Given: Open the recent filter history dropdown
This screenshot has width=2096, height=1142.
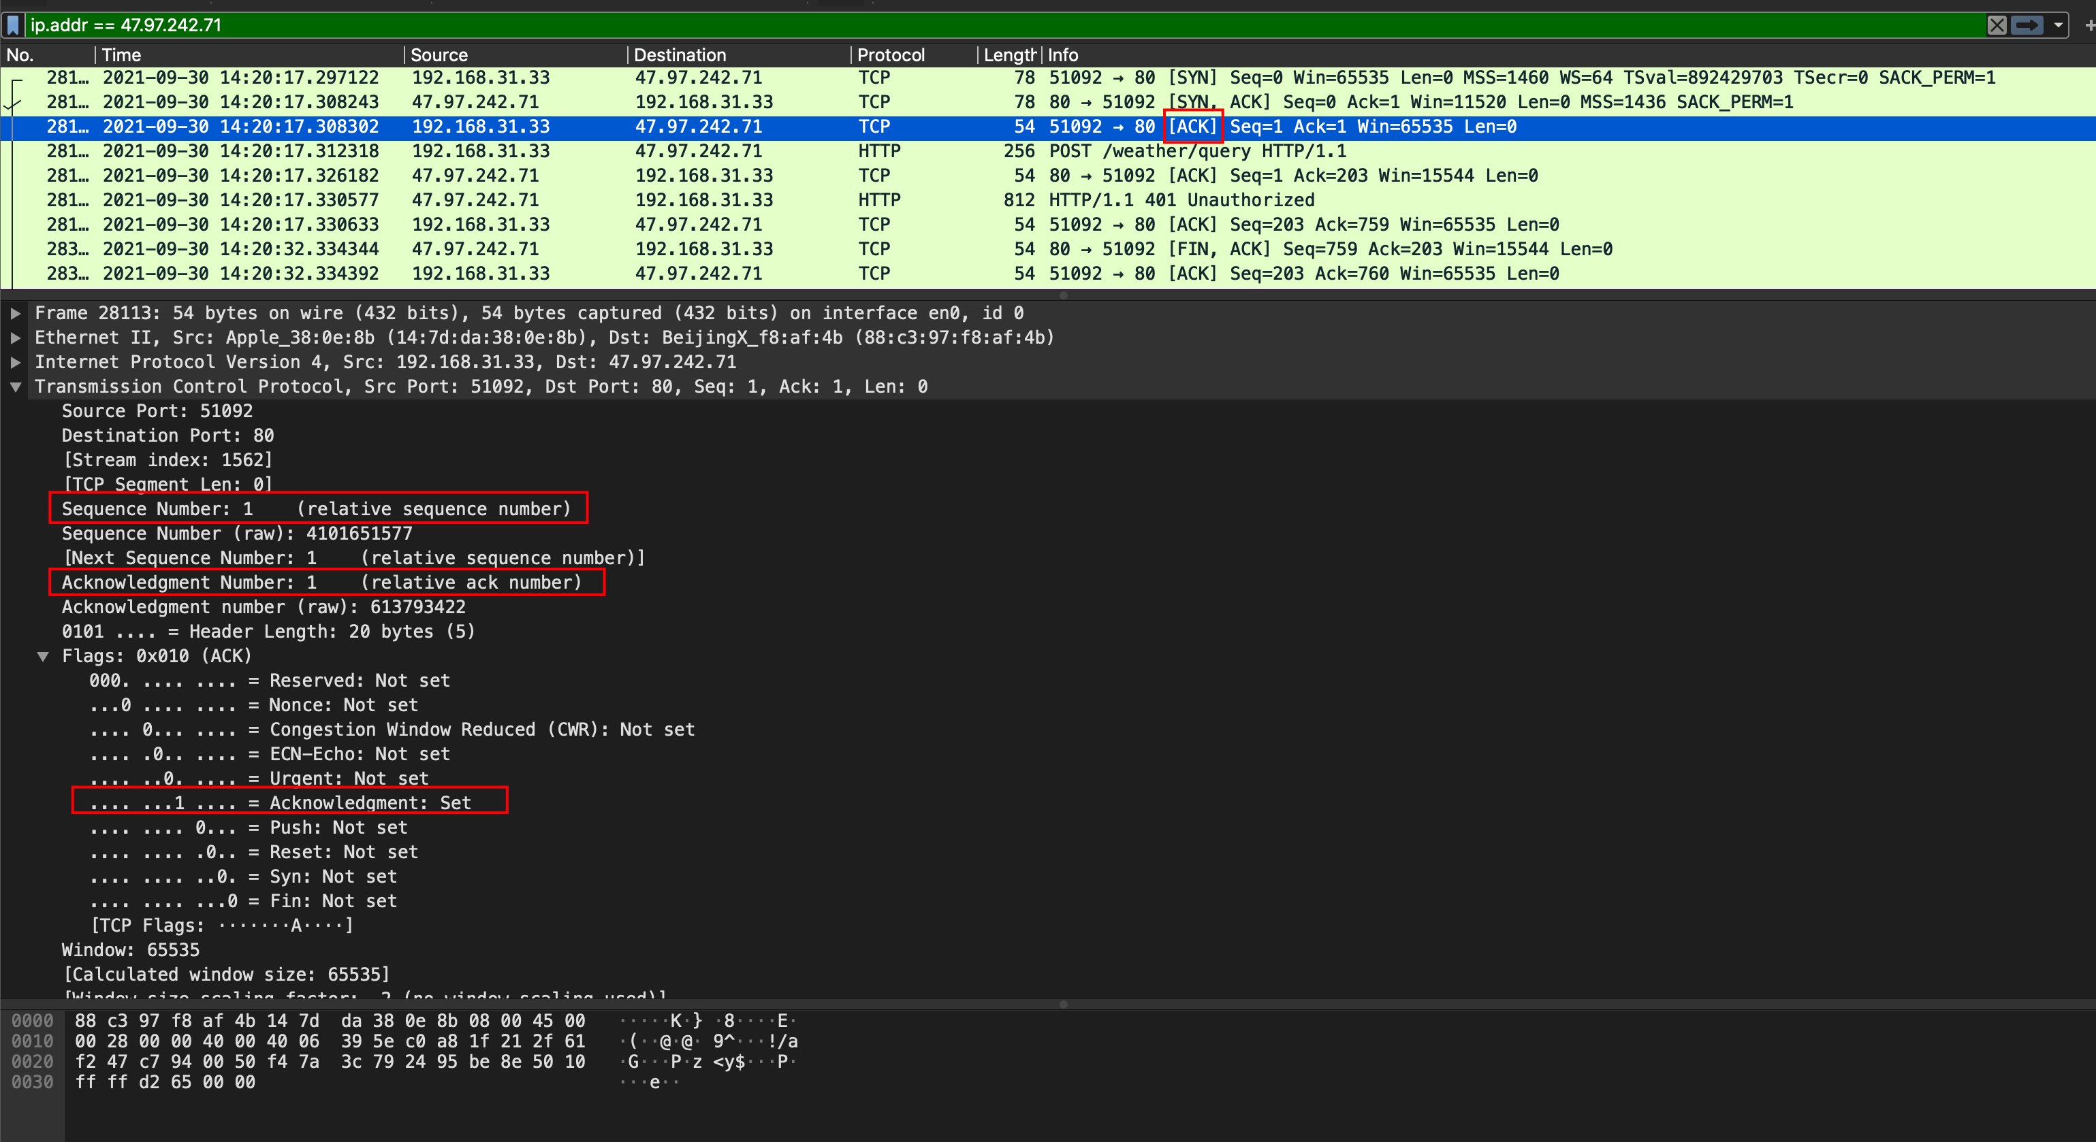Looking at the screenshot, I should tap(2058, 25).
